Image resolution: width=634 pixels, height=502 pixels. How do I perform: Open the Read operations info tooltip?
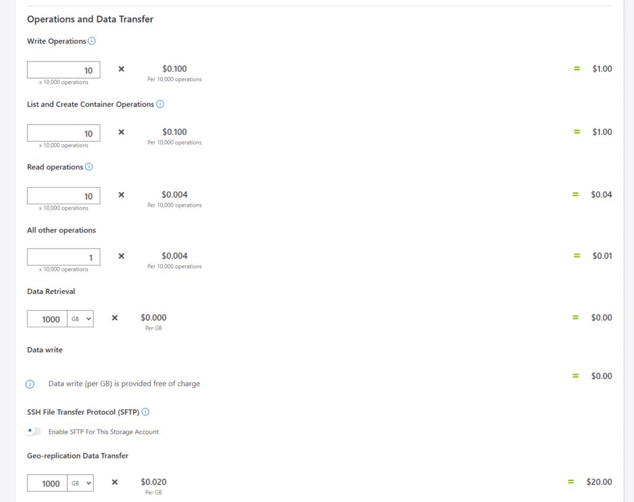coord(88,167)
